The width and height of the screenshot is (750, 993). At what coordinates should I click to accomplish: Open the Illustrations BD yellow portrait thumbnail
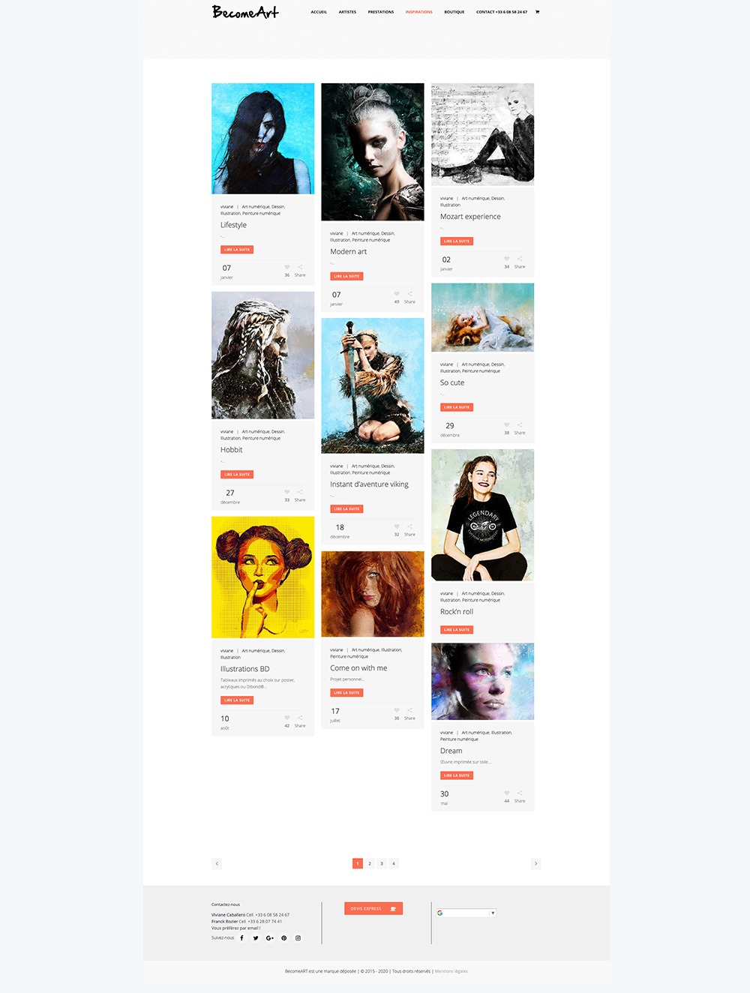click(x=262, y=577)
